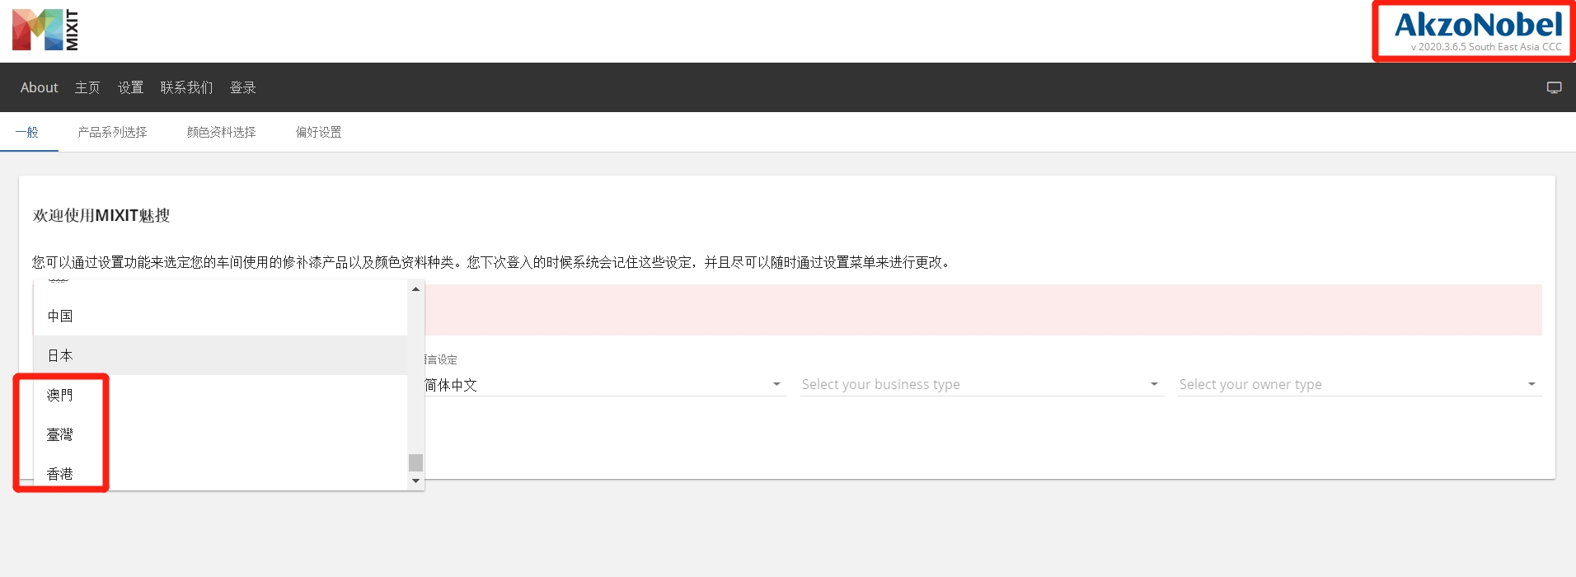Select 中国 from the country list
This screenshot has width=1576, height=577.
(x=60, y=316)
